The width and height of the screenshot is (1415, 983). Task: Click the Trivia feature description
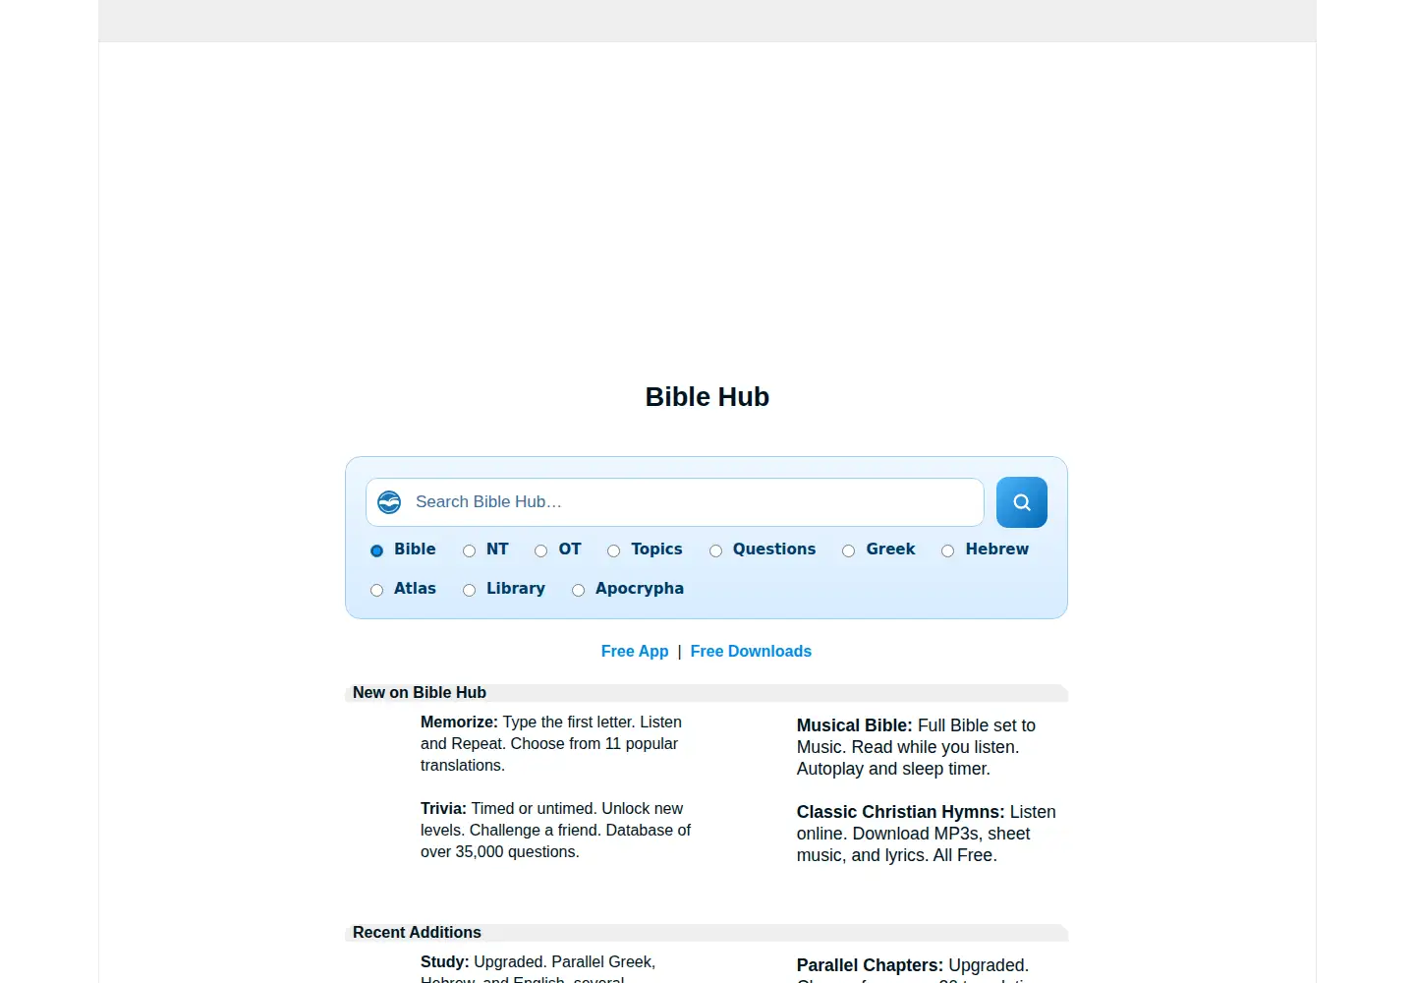click(556, 830)
